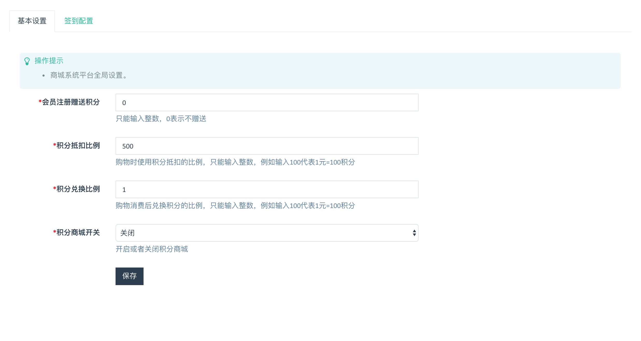Viewport: 641px width, 341px height.
Task: Click the lightbulb tip icon
Action: pos(27,61)
